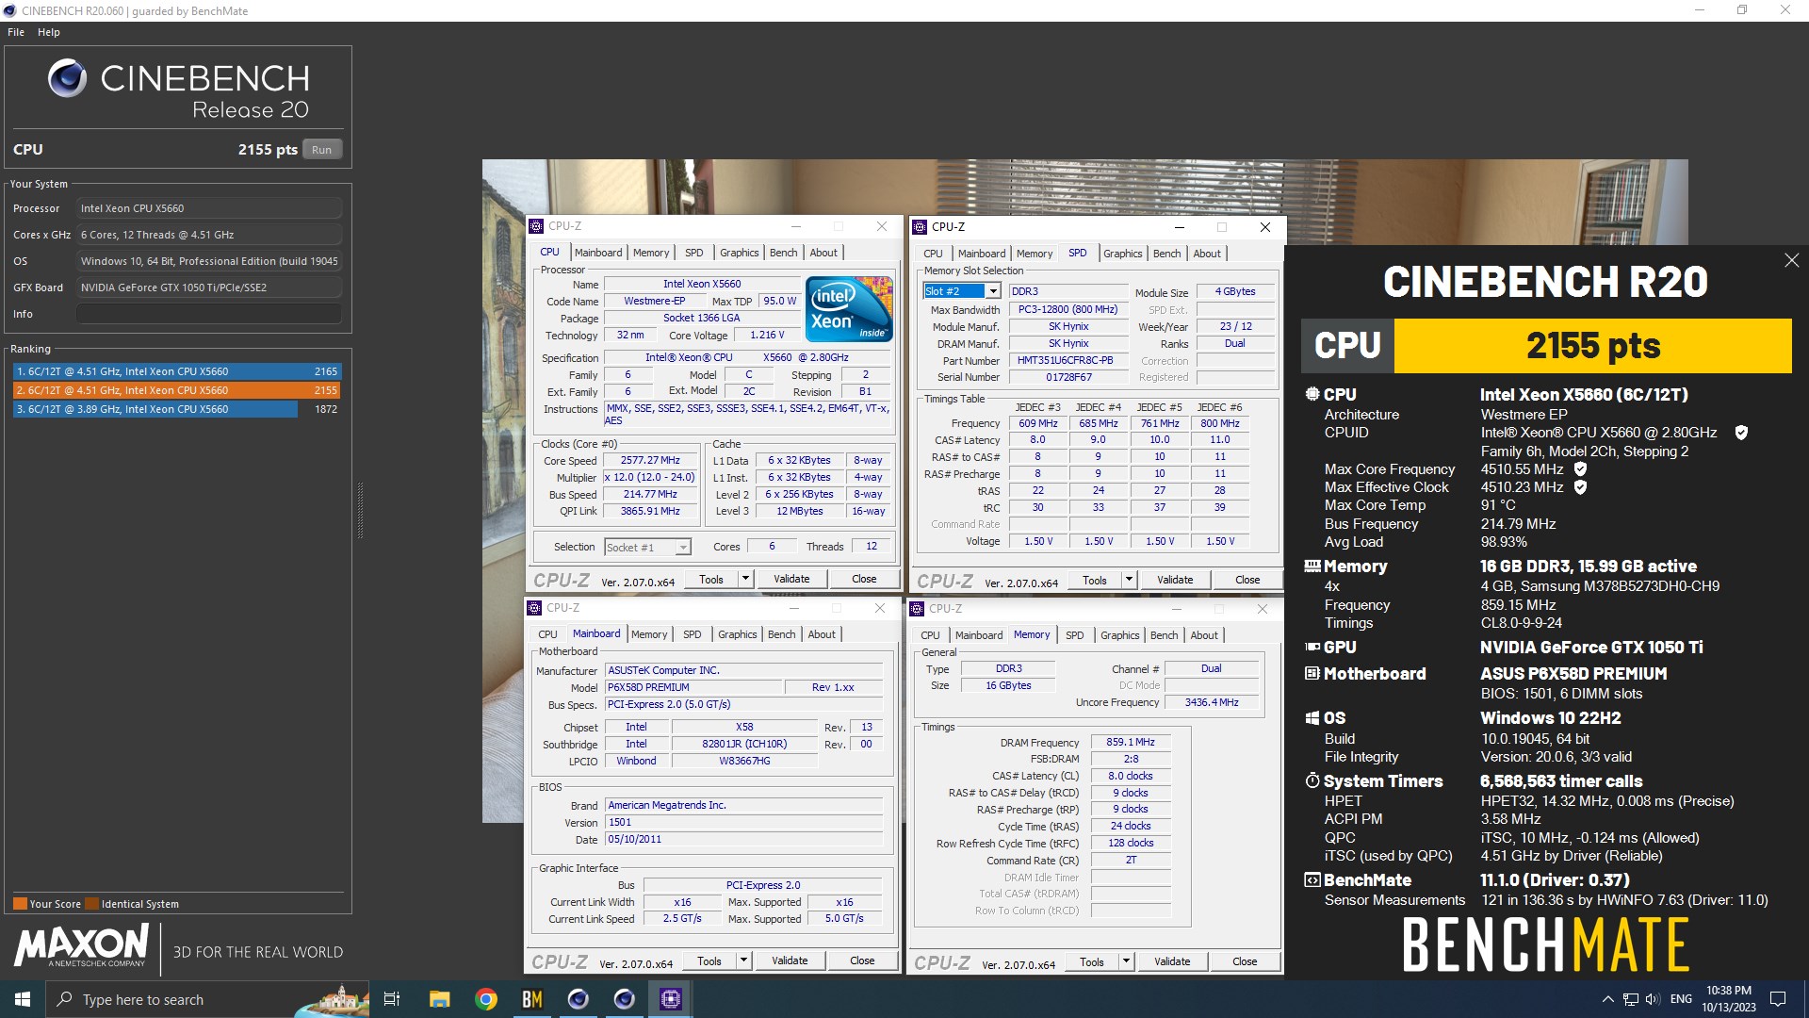This screenshot has width=1809, height=1018.
Task: Expand Tools dropdown arrow in CPU-Z Memory window
Action: pyautogui.click(x=1126, y=961)
